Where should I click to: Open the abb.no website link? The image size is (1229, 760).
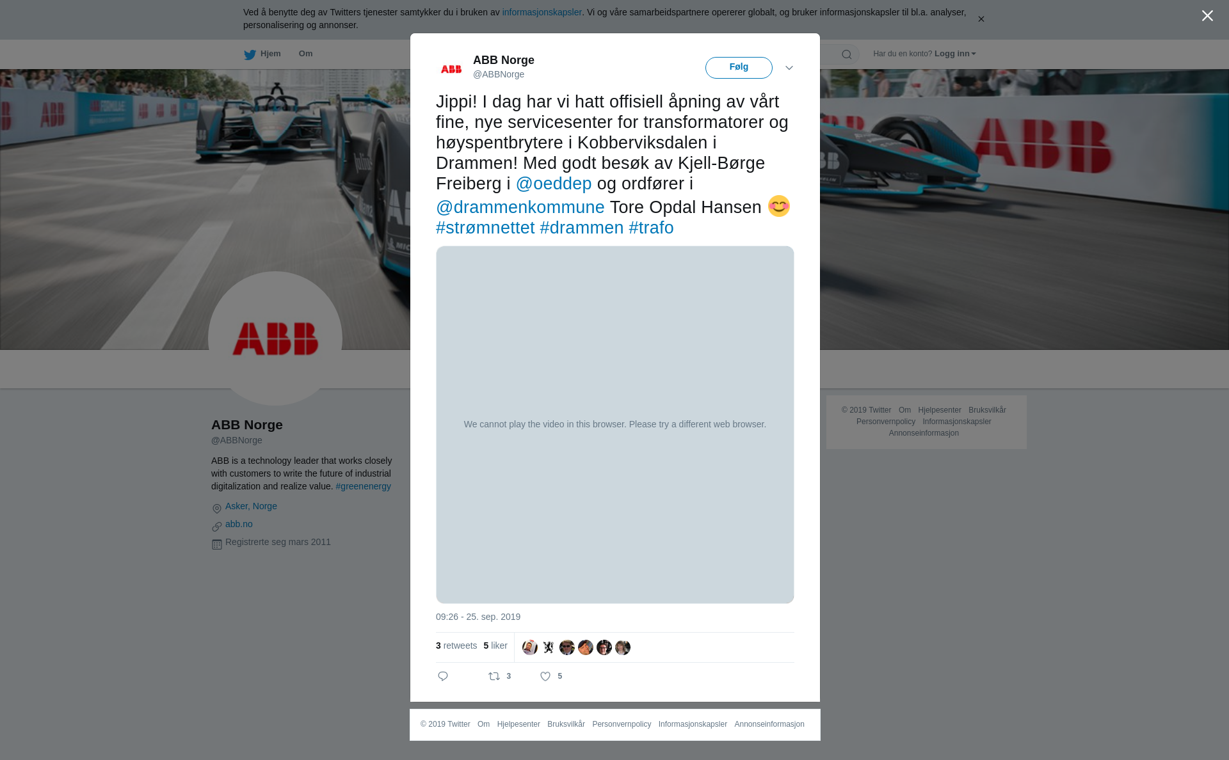[x=239, y=524]
